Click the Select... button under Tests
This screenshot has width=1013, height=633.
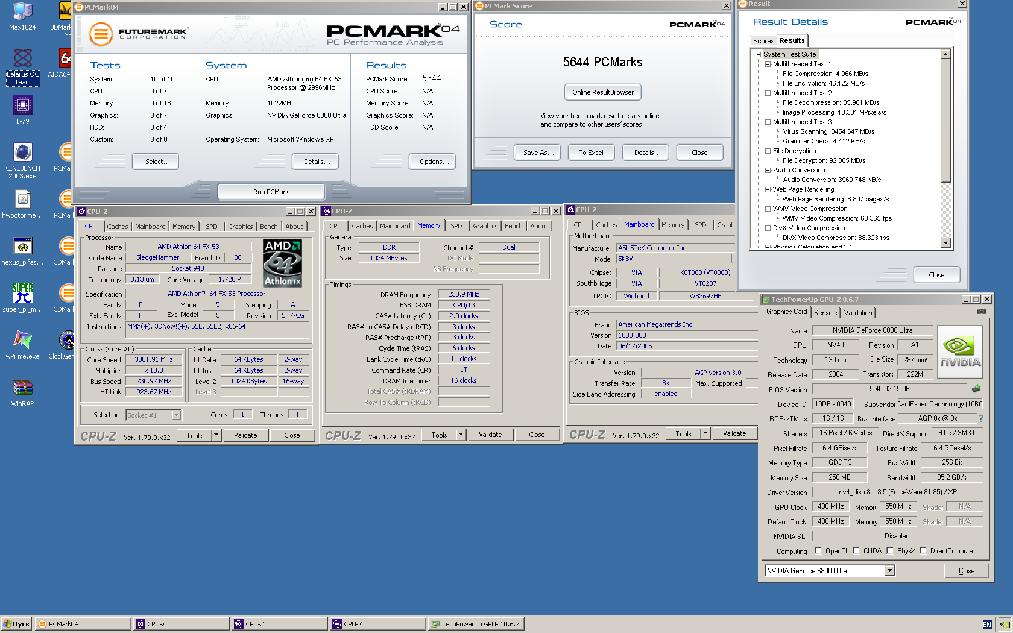[156, 162]
